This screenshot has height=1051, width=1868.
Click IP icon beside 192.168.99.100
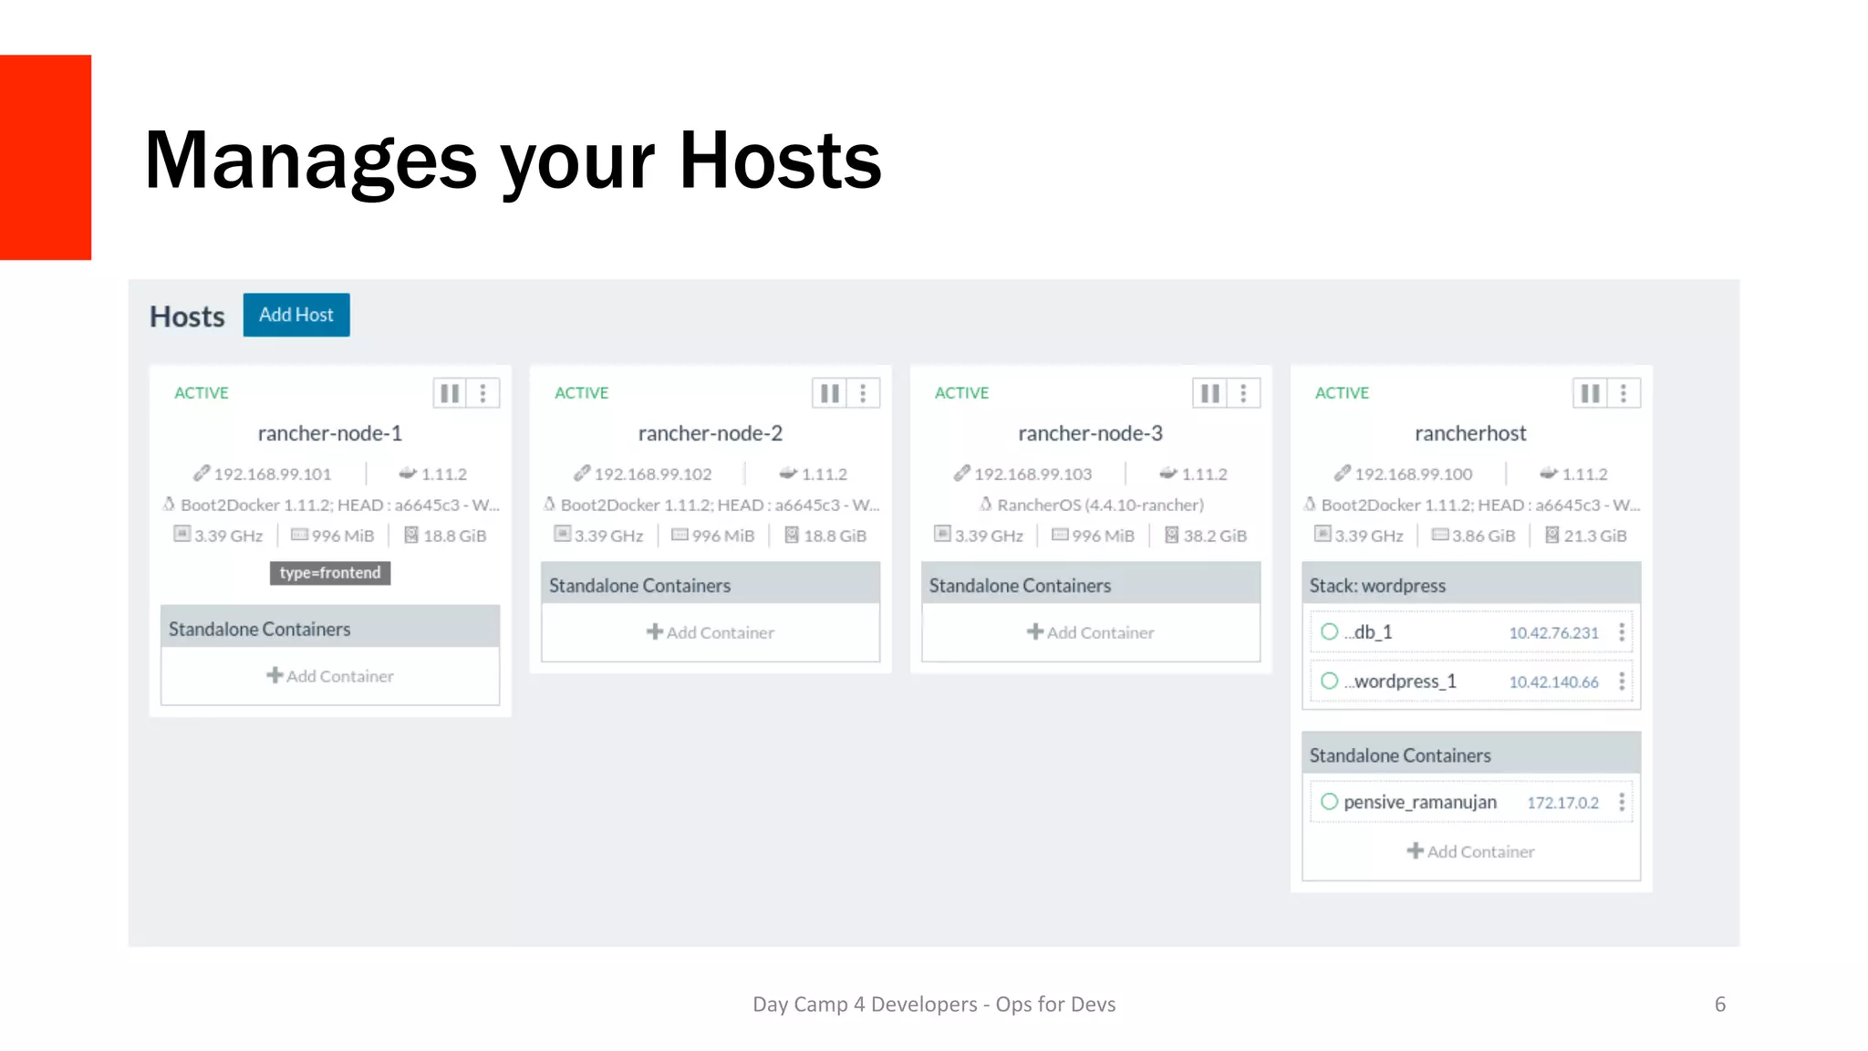tap(1343, 473)
